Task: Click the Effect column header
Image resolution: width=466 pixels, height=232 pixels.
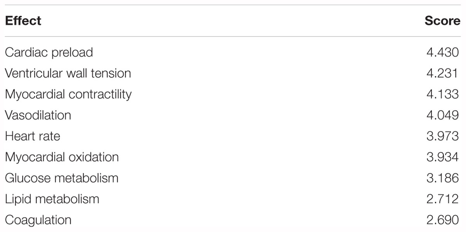Action: pyautogui.click(x=23, y=21)
